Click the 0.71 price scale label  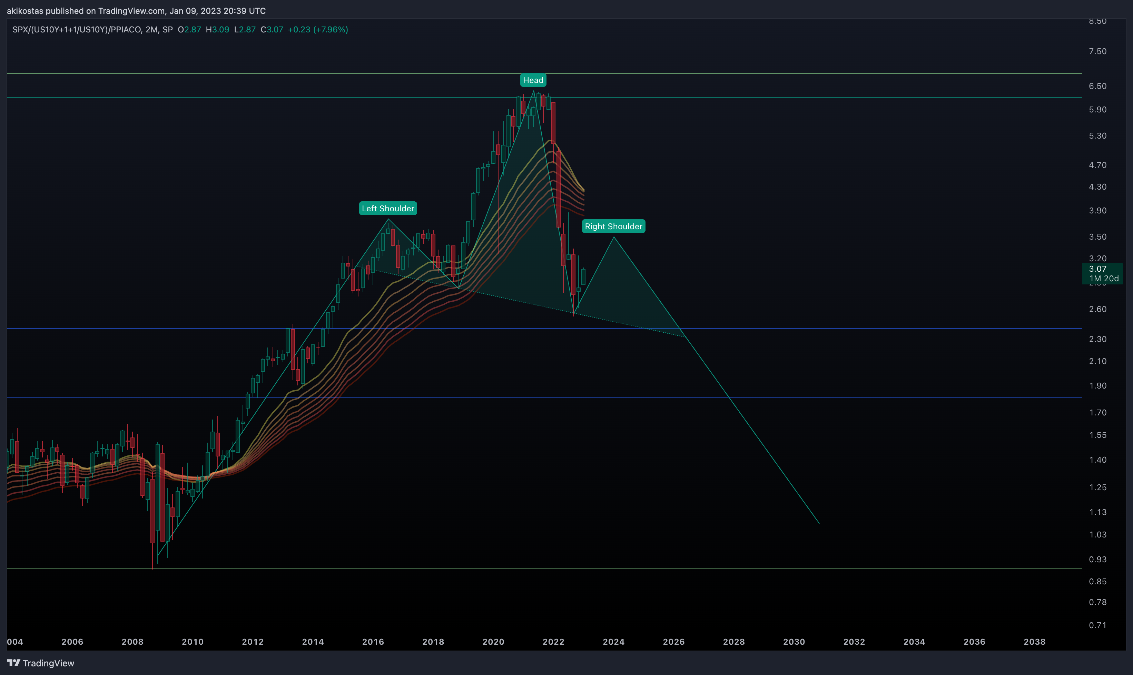1097,625
